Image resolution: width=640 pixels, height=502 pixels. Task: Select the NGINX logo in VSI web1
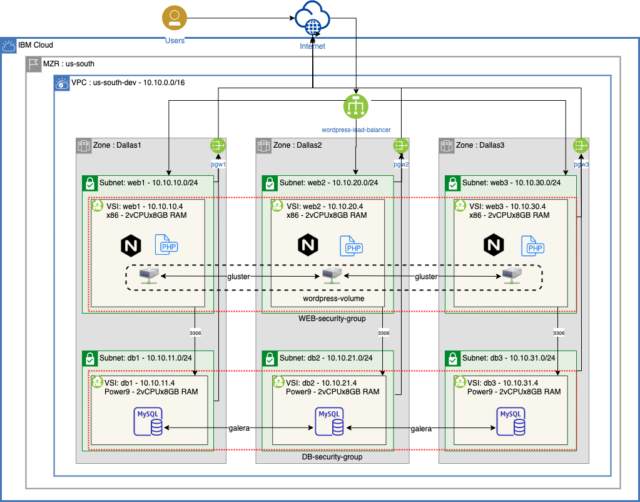coord(131,246)
